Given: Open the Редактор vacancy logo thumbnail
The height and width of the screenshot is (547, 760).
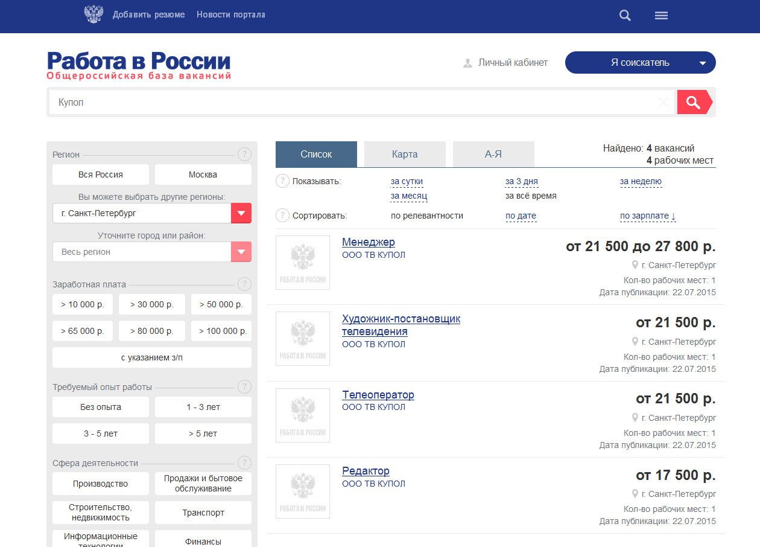Looking at the screenshot, I should click(303, 491).
